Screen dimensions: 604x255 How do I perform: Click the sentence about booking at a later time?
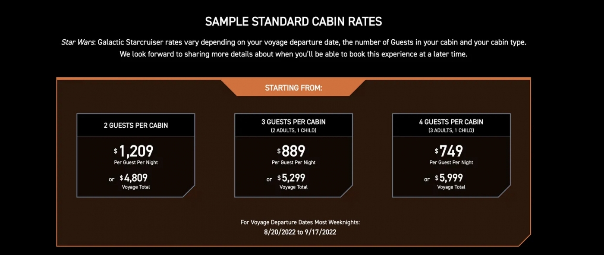point(293,55)
